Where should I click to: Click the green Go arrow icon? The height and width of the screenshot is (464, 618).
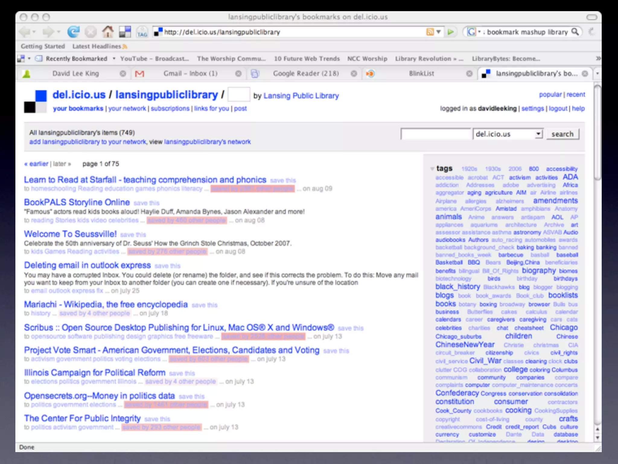(x=451, y=32)
